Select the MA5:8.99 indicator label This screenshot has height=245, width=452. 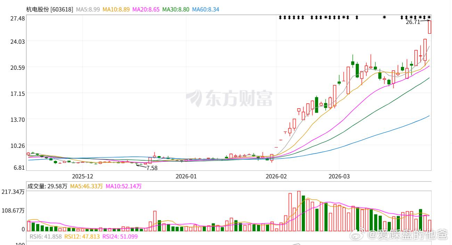pos(88,9)
